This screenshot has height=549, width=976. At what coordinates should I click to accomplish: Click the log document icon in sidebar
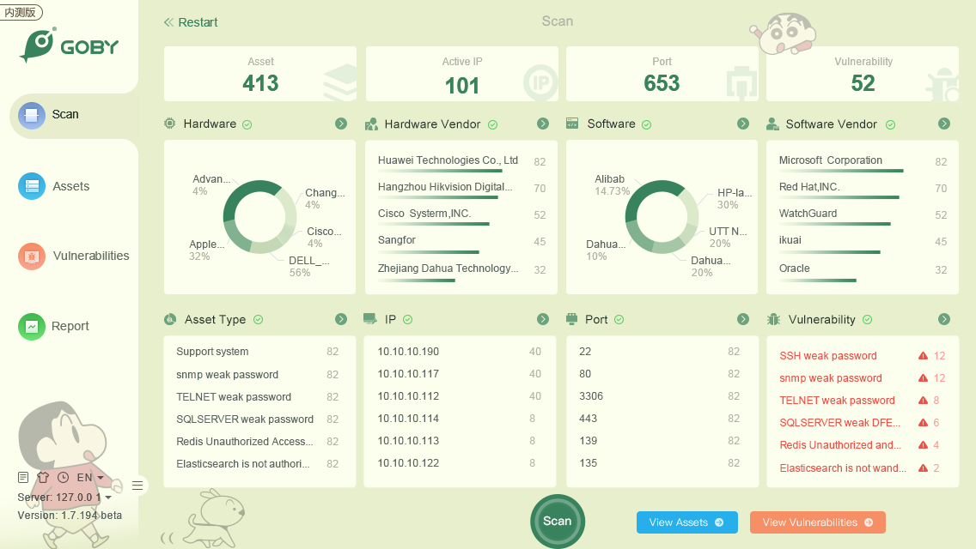(x=23, y=477)
